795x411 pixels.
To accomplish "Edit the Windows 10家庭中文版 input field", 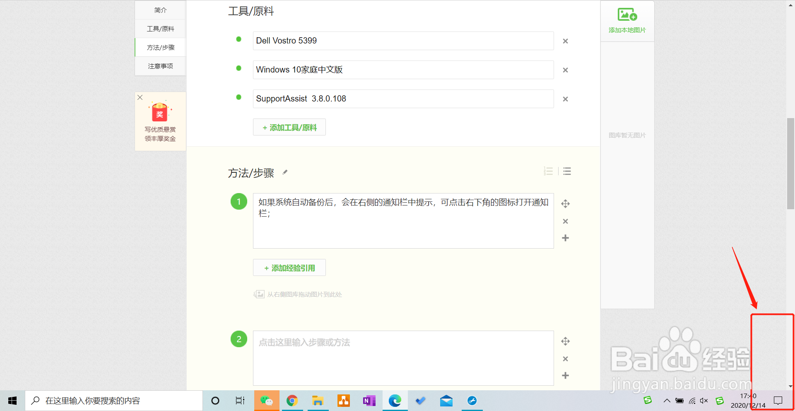I will 403,70.
